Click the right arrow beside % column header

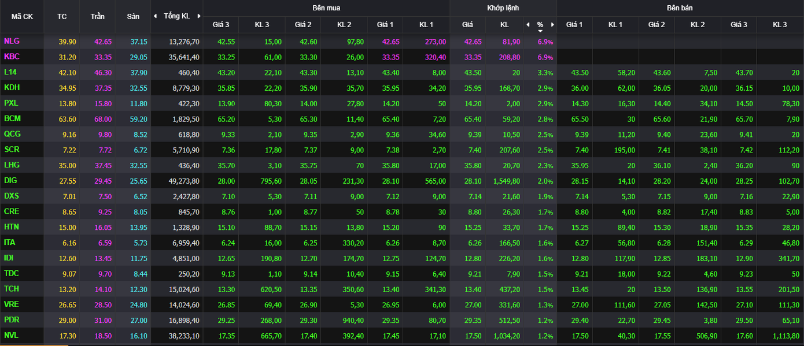tap(552, 25)
